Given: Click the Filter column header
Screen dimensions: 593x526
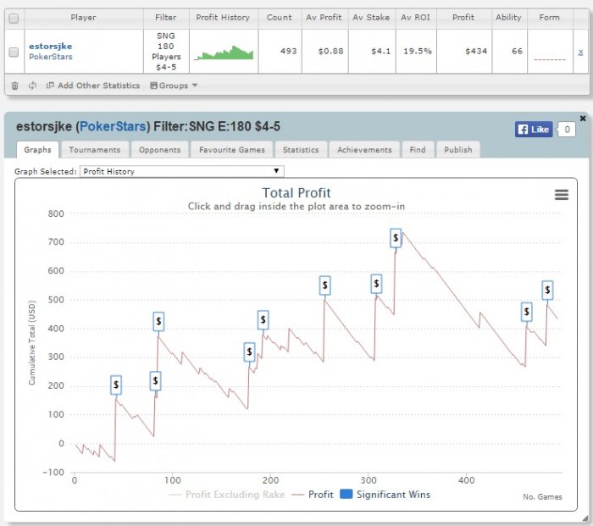Looking at the screenshot, I should [166, 18].
